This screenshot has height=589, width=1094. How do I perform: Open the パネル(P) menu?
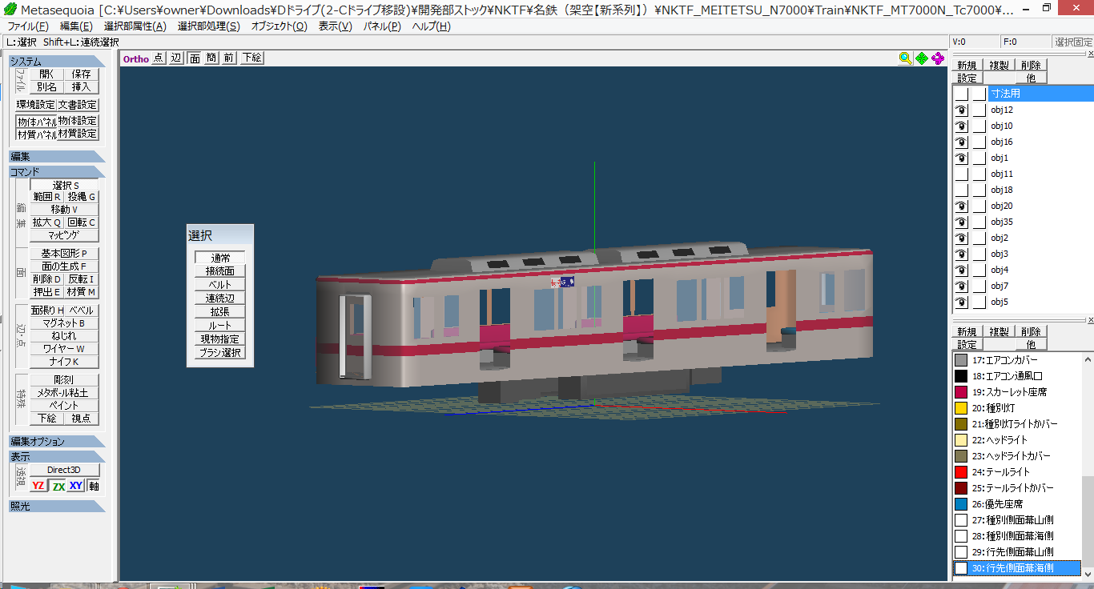pos(383,26)
